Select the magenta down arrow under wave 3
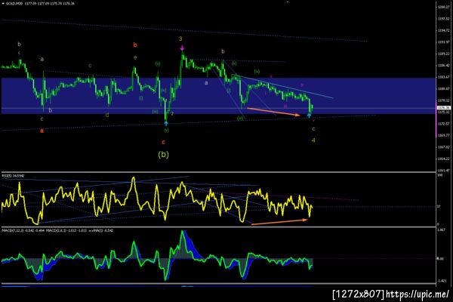Viewport: 453px width, 302px height. (x=182, y=48)
